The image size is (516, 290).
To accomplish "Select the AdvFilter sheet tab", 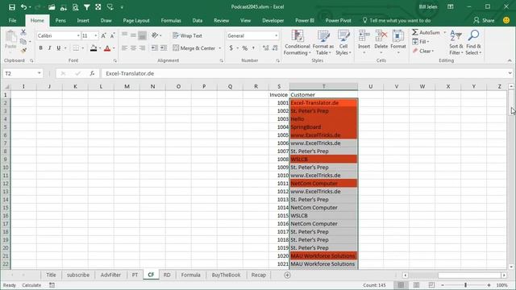I will click(110, 275).
